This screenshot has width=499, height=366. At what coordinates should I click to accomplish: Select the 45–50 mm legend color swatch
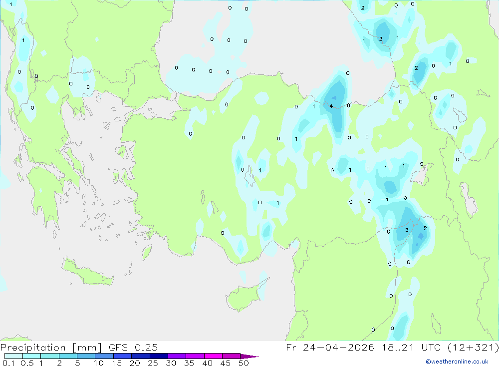pos(232,356)
